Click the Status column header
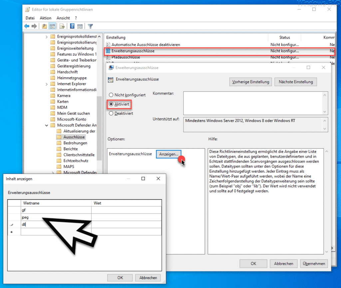The height and width of the screenshot is (288, 341). (284, 37)
